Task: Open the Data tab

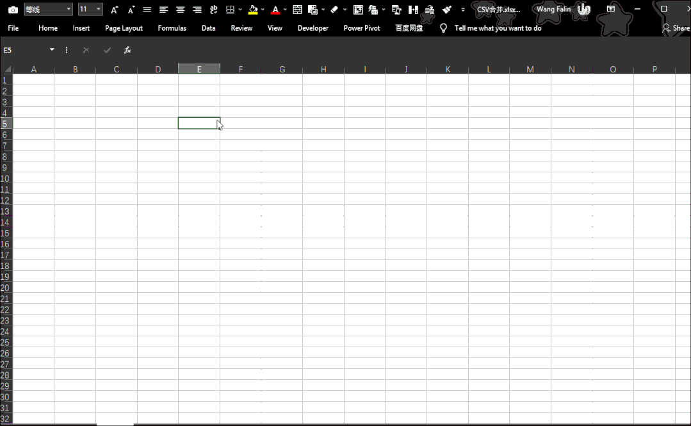Action: [x=208, y=28]
